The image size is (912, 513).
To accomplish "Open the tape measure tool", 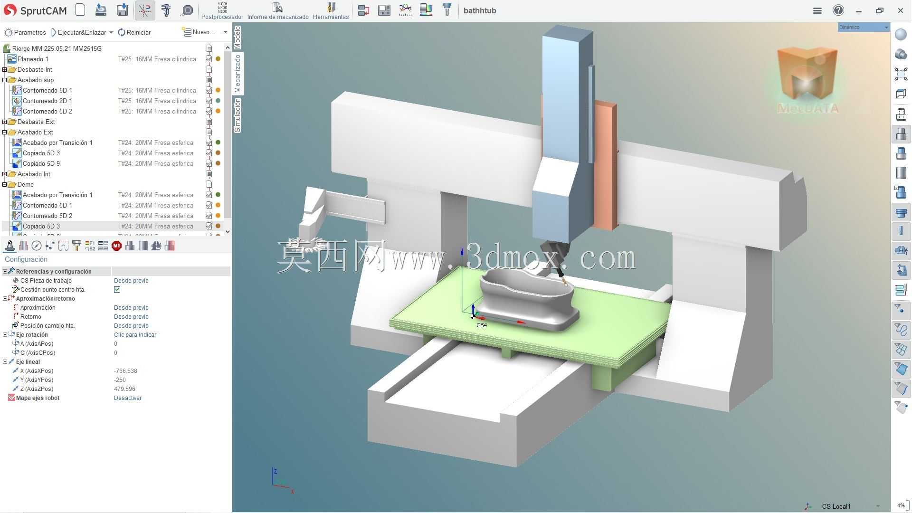I will [x=188, y=10].
